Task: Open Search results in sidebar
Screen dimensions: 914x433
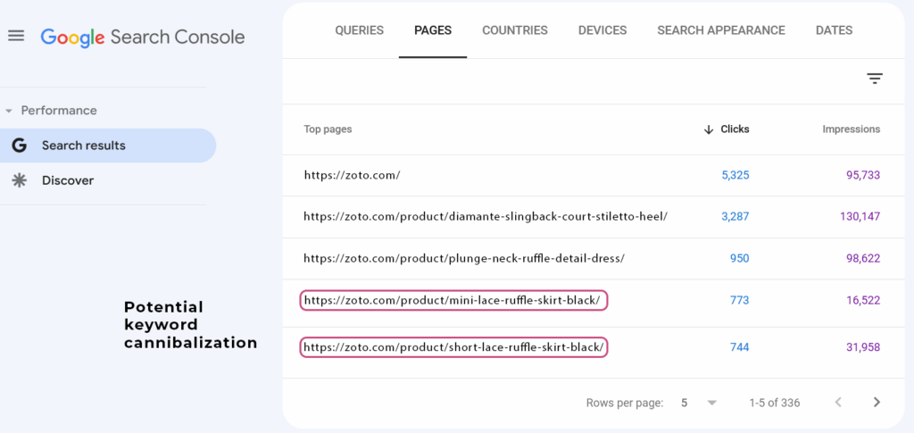Action: click(x=108, y=146)
